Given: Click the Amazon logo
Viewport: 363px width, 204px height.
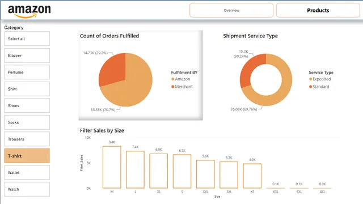Looking at the screenshot, I should tap(29, 11).
